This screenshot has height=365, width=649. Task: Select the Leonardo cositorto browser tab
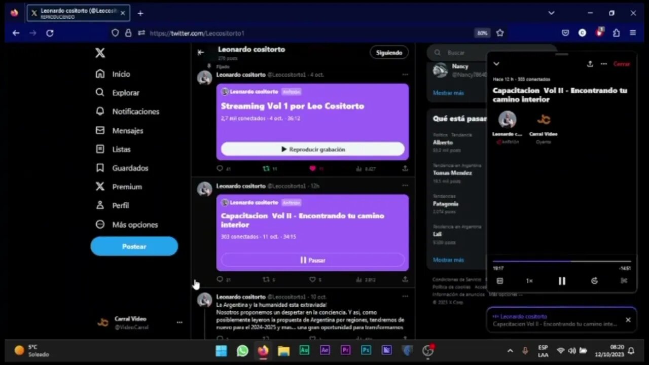coord(79,13)
